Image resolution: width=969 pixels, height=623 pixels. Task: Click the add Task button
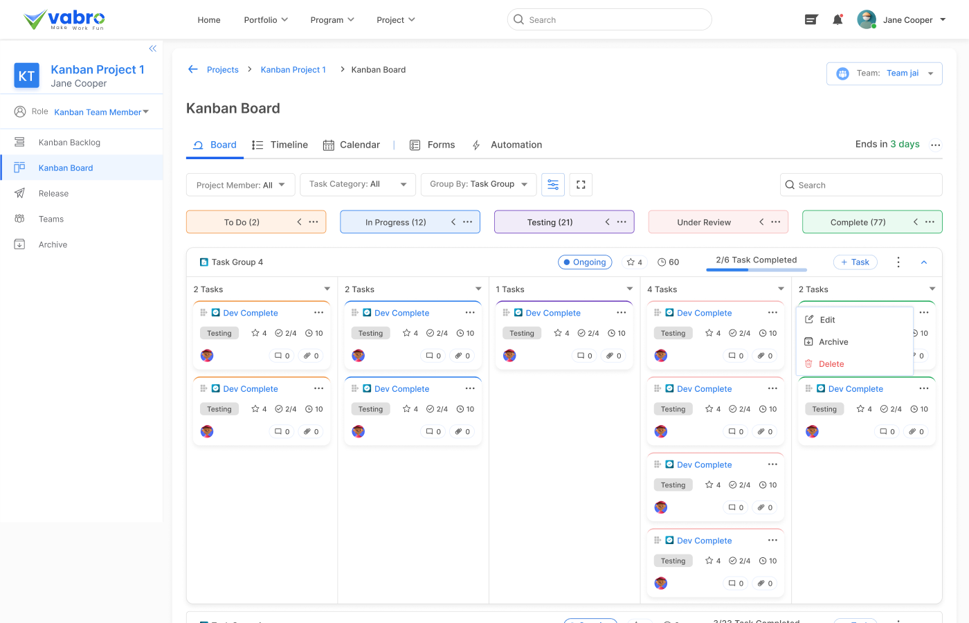tap(855, 262)
